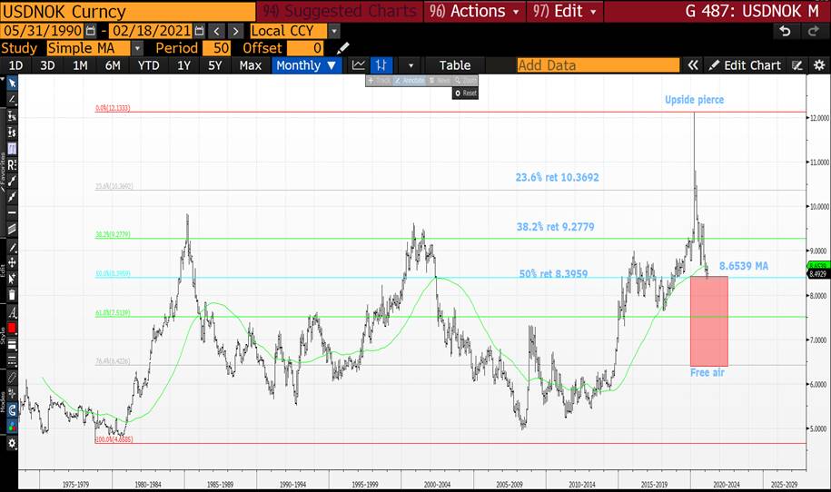The width and height of the screenshot is (831, 492).
Task: Click the Offset value field
Action: (x=305, y=48)
